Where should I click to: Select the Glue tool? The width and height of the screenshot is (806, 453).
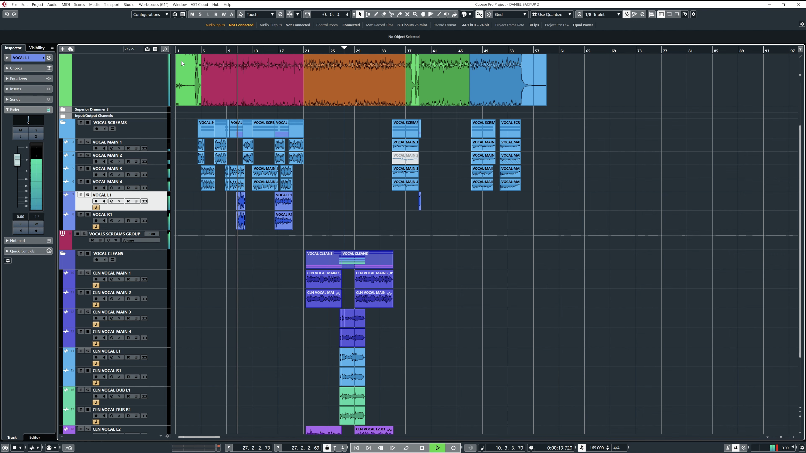(x=400, y=14)
